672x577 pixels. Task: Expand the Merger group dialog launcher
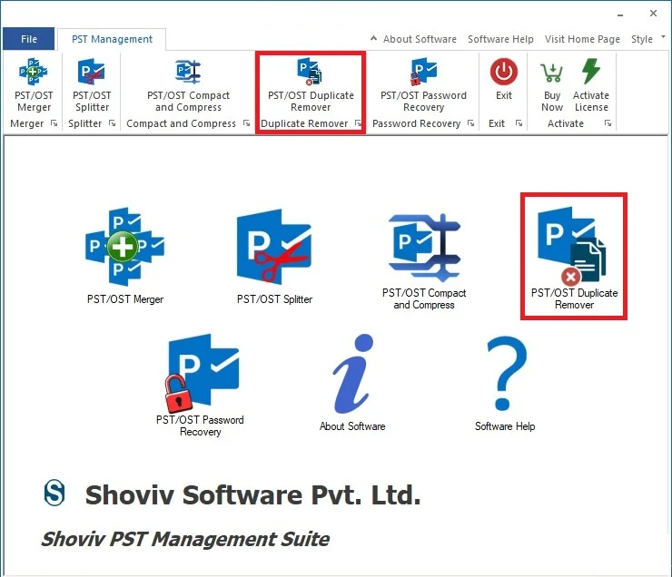[x=54, y=123]
